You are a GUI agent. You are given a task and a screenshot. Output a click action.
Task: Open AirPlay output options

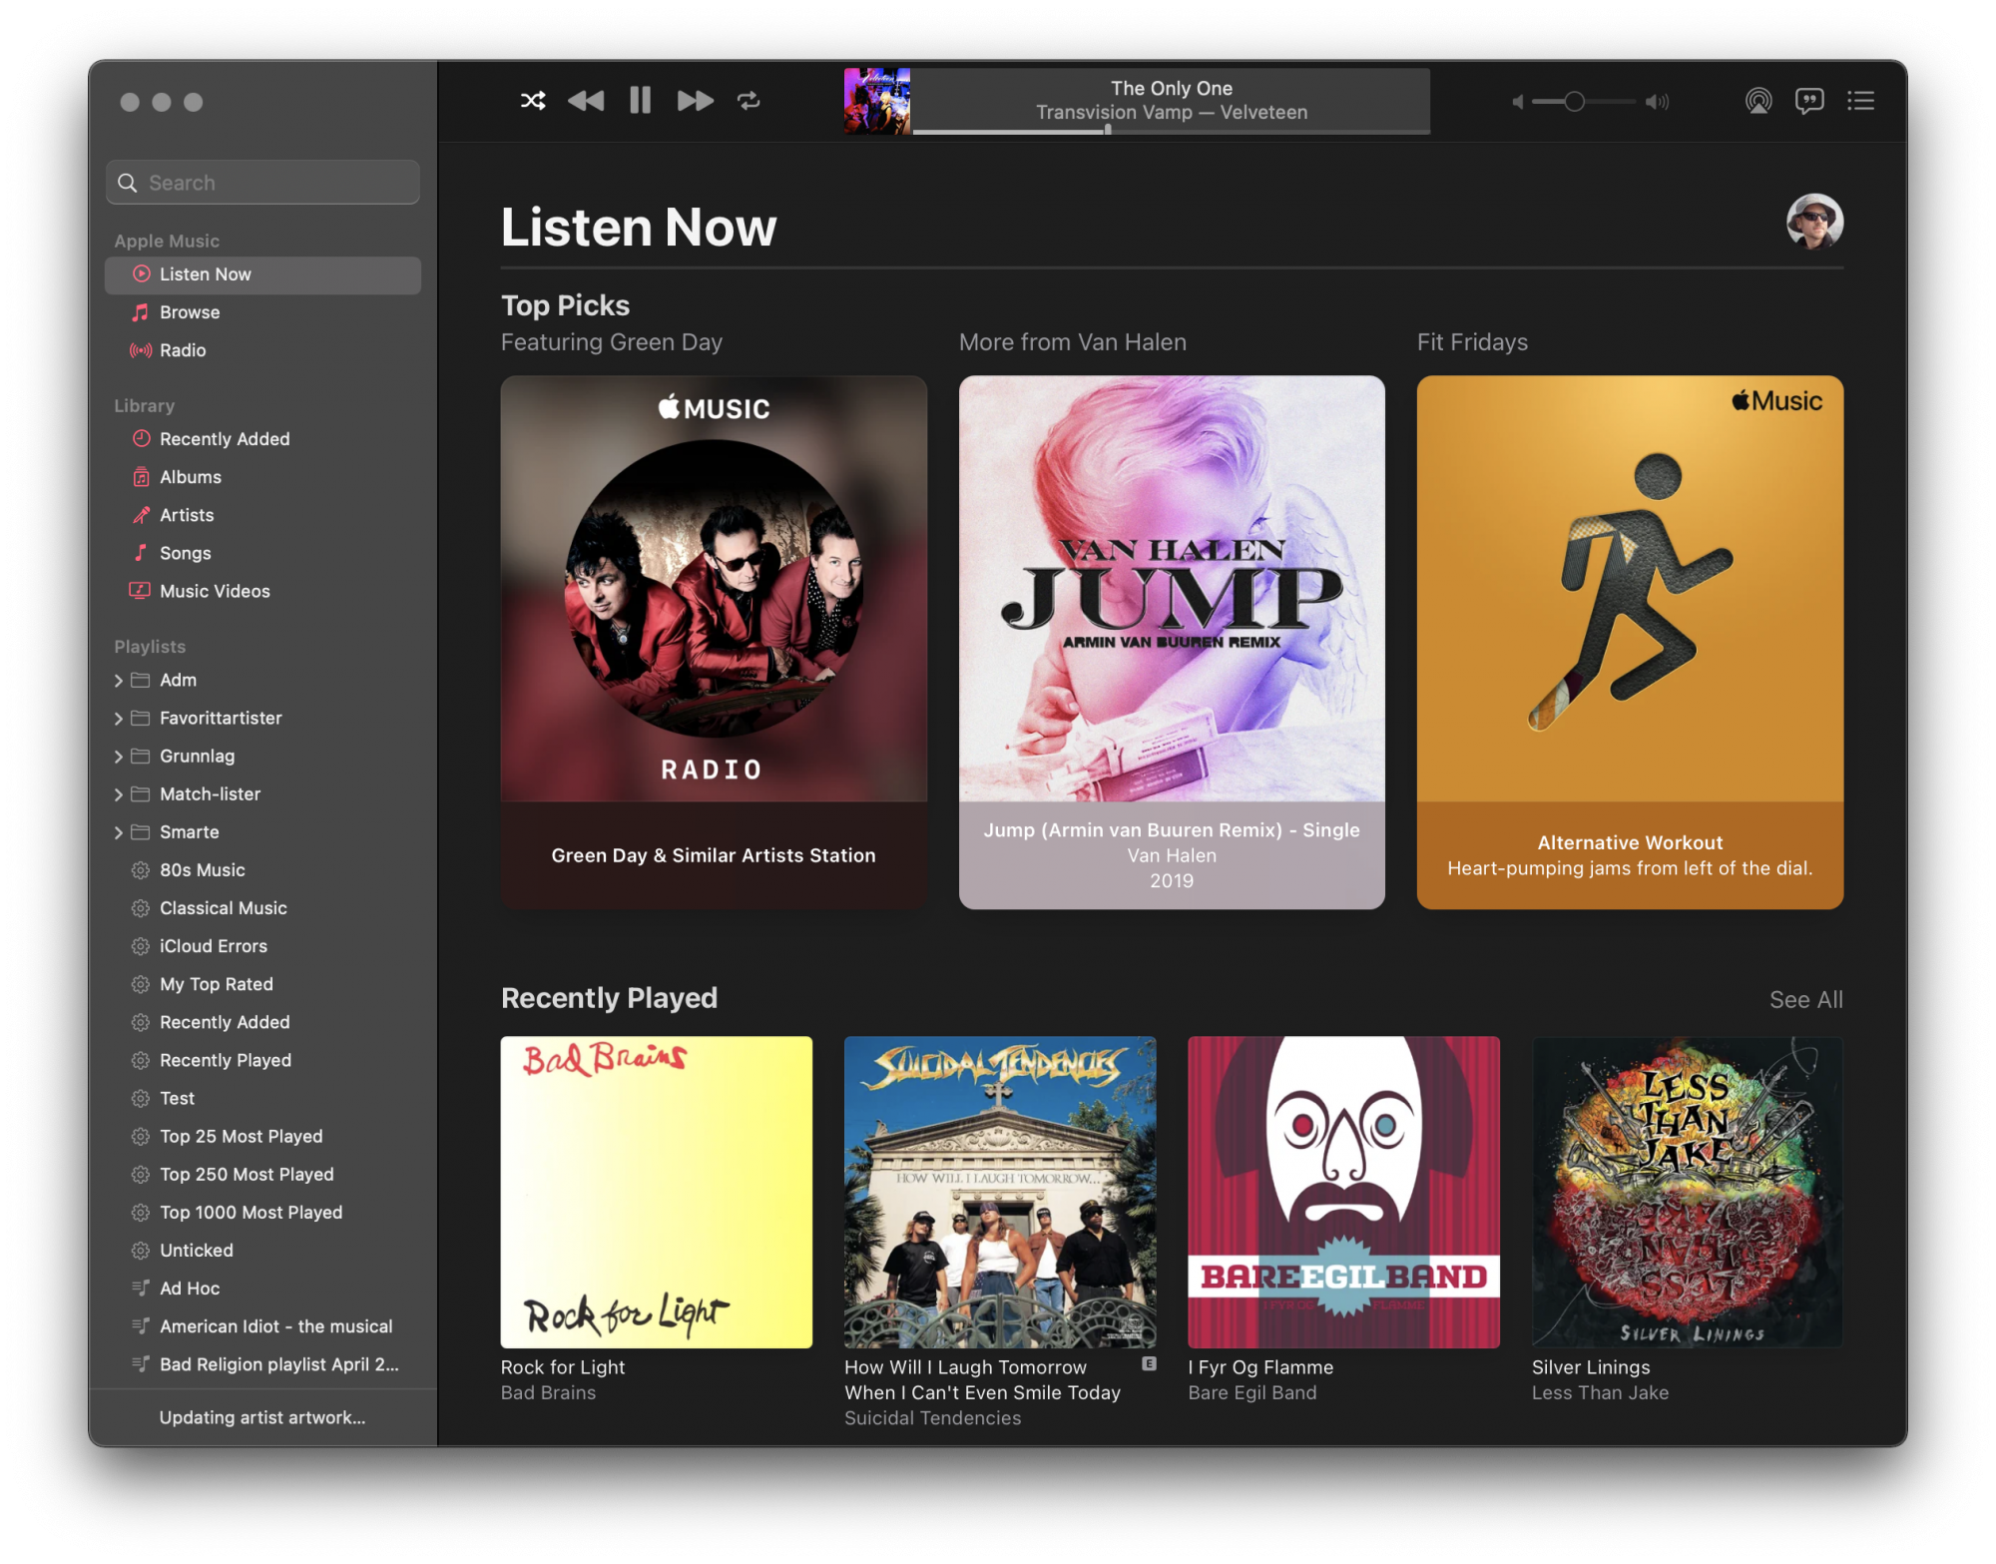pos(1758,101)
